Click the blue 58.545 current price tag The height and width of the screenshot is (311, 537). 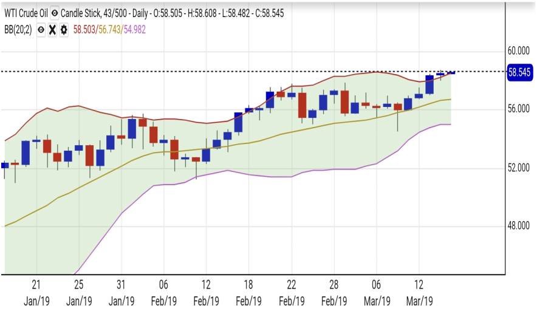519,72
